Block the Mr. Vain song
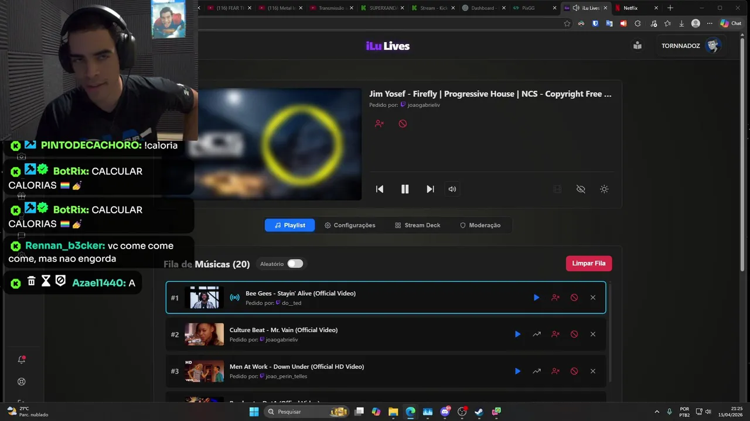750x421 pixels. point(574,334)
